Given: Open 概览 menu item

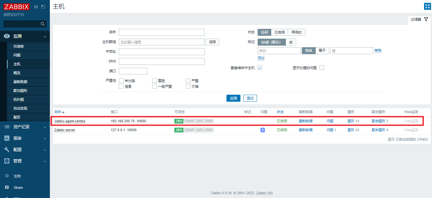Looking at the screenshot, I should coord(28,73).
